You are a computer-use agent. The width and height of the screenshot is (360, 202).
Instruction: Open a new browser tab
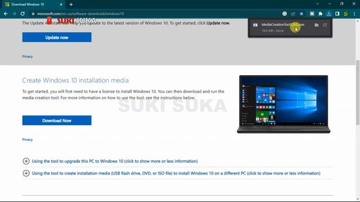pyautogui.click(x=71, y=4)
